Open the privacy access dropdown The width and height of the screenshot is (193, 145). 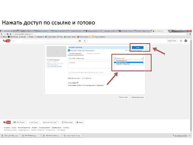tap(129, 58)
